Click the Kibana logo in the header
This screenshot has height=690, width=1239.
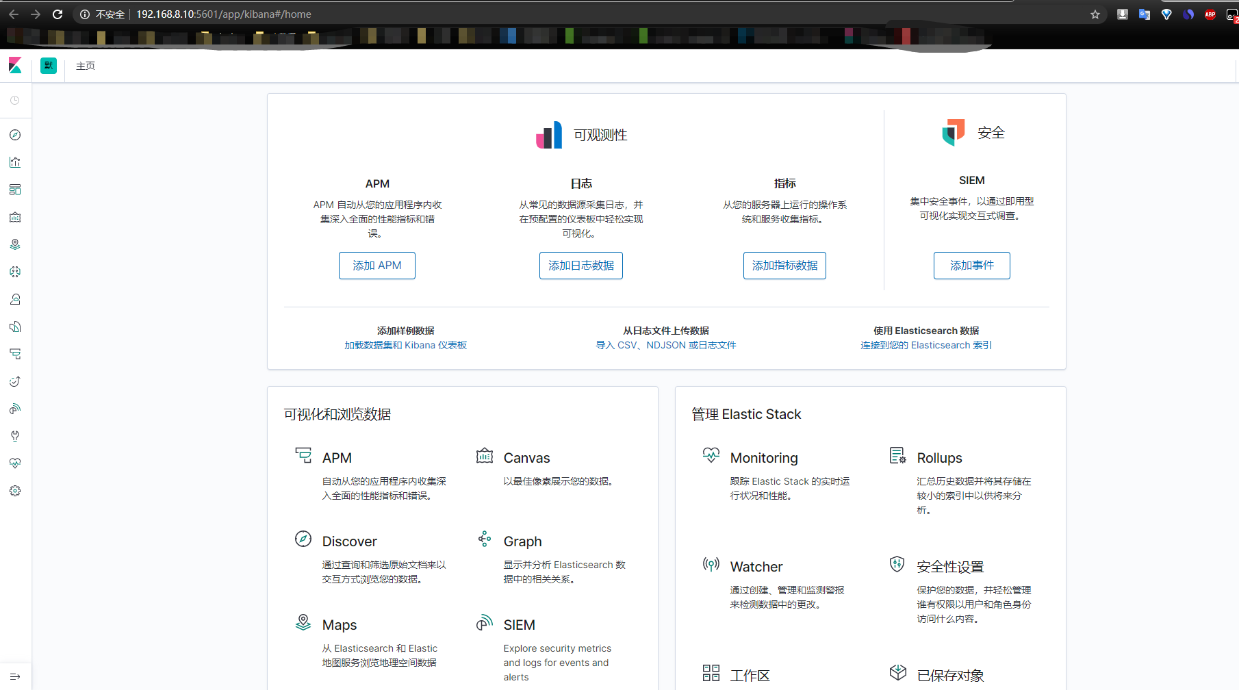tap(15, 66)
